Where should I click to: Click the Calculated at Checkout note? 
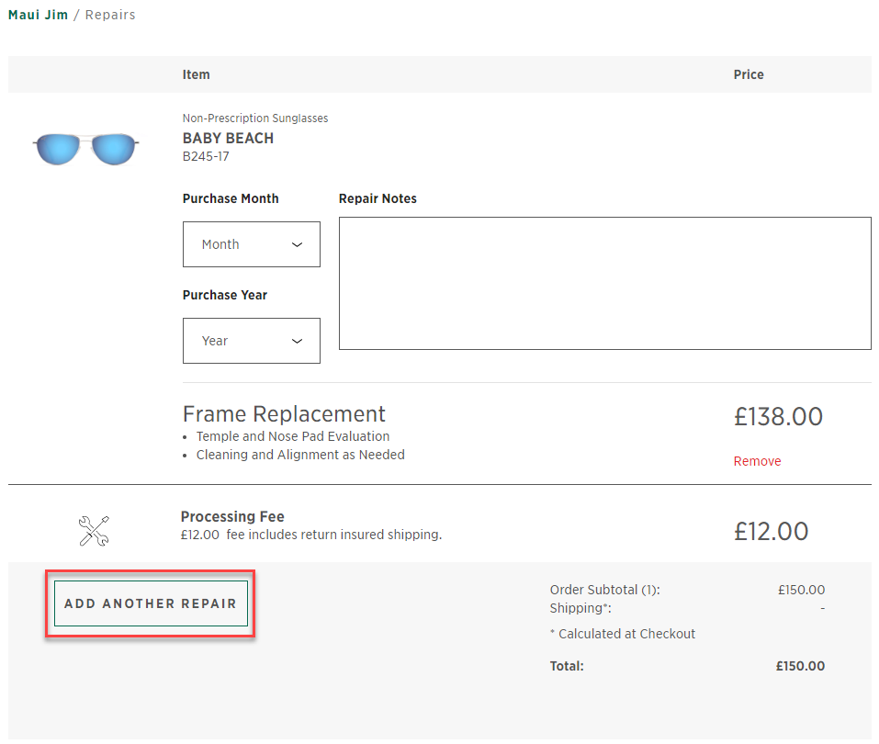622,634
